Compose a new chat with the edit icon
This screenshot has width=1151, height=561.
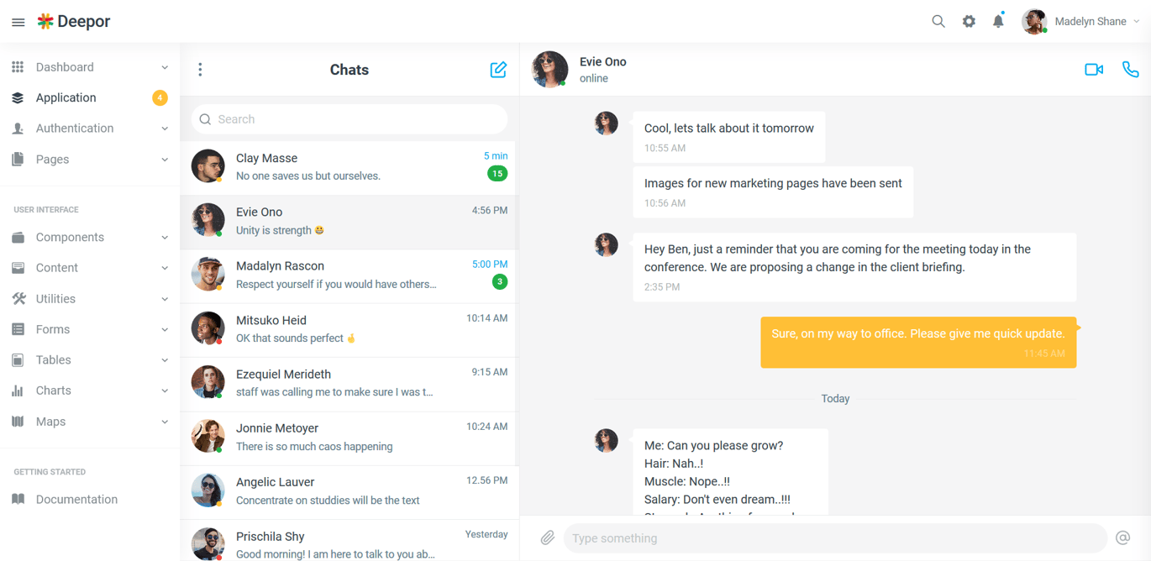click(x=498, y=70)
